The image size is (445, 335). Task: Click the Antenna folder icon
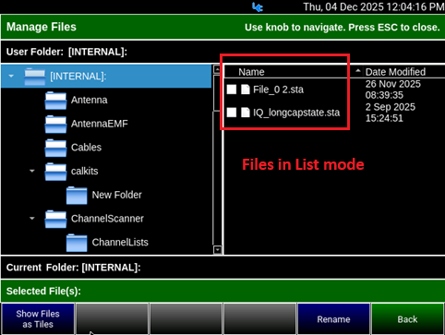(x=55, y=101)
